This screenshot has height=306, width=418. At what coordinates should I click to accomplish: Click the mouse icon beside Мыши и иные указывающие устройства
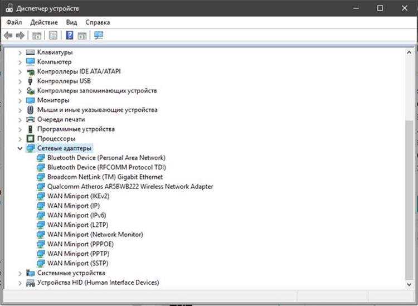coord(31,110)
